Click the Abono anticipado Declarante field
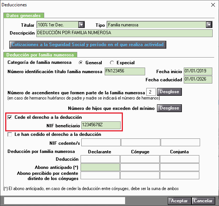Screen dimensions: 219x206 click(100, 167)
